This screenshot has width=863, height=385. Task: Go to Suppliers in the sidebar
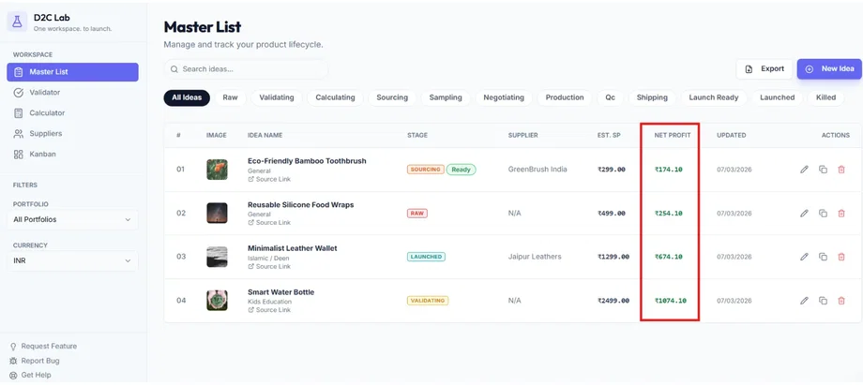45,134
